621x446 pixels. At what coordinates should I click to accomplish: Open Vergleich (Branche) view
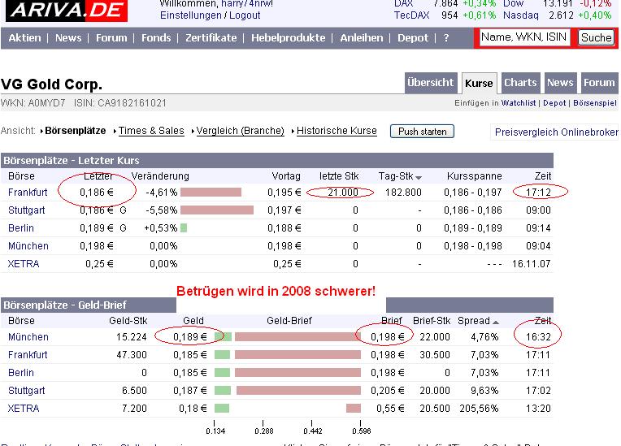[x=240, y=131]
